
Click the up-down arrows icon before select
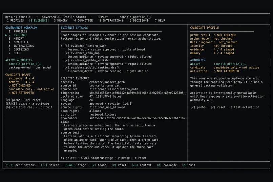coord(62,158)
